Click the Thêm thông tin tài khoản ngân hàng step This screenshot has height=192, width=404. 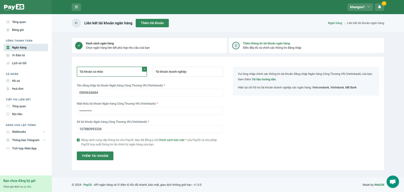point(266,44)
